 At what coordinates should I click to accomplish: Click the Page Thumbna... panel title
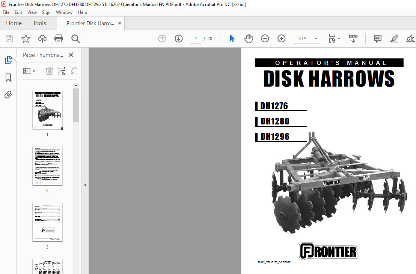tap(43, 55)
